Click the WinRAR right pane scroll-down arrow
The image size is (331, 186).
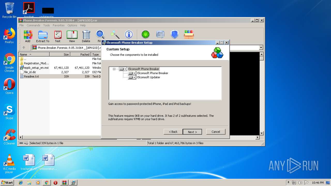[x=261, y=133]
